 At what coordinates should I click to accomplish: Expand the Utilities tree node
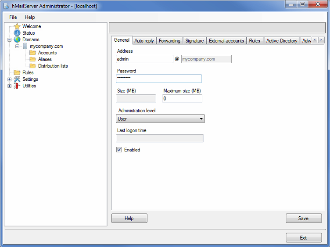tap(10, 86)
